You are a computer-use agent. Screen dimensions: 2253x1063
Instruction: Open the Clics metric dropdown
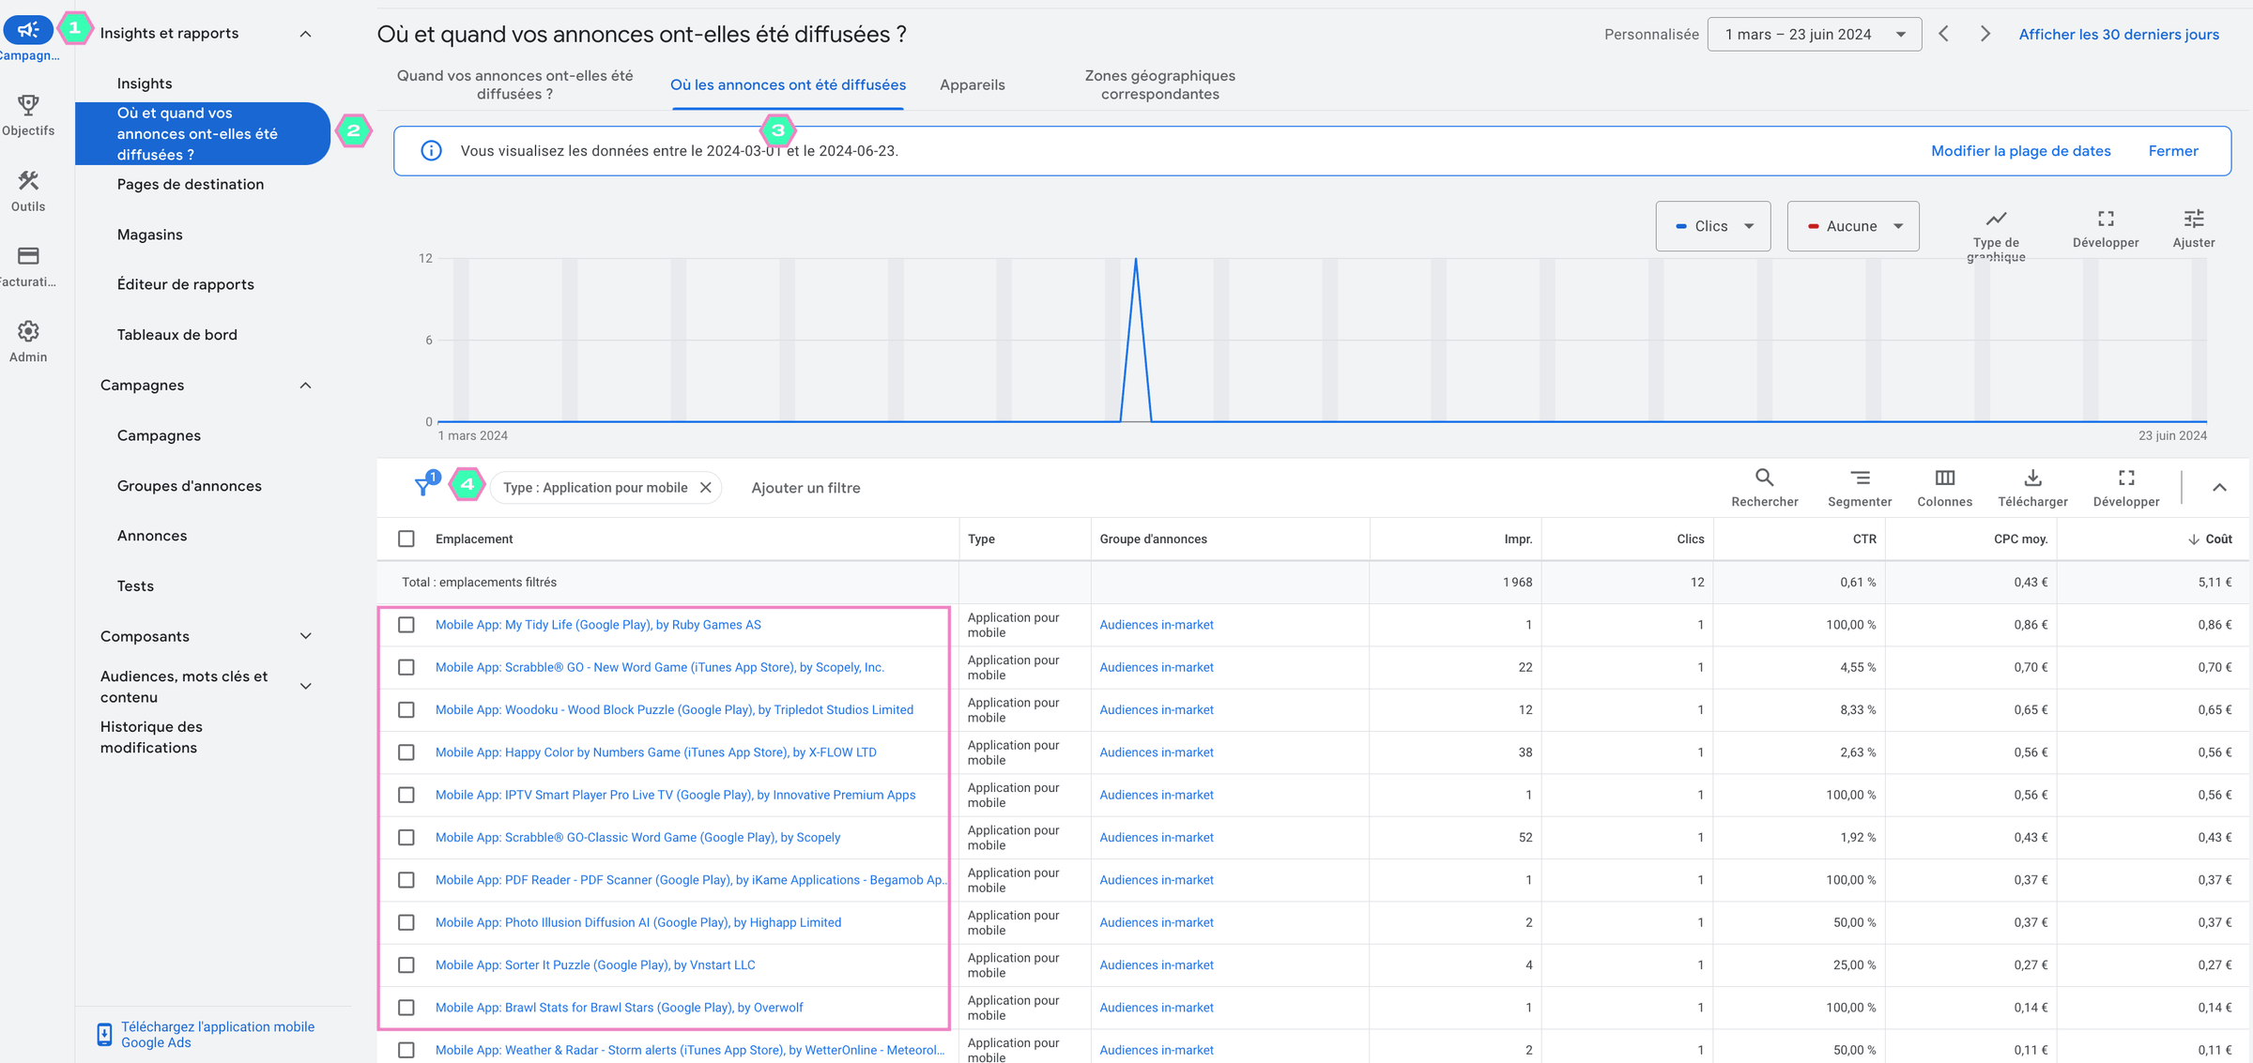pos(1713,226)
